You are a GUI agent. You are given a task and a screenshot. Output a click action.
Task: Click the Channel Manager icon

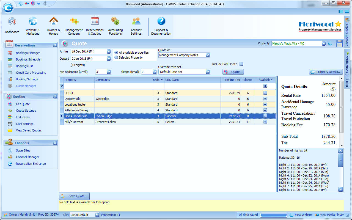[x=10, y=157]
